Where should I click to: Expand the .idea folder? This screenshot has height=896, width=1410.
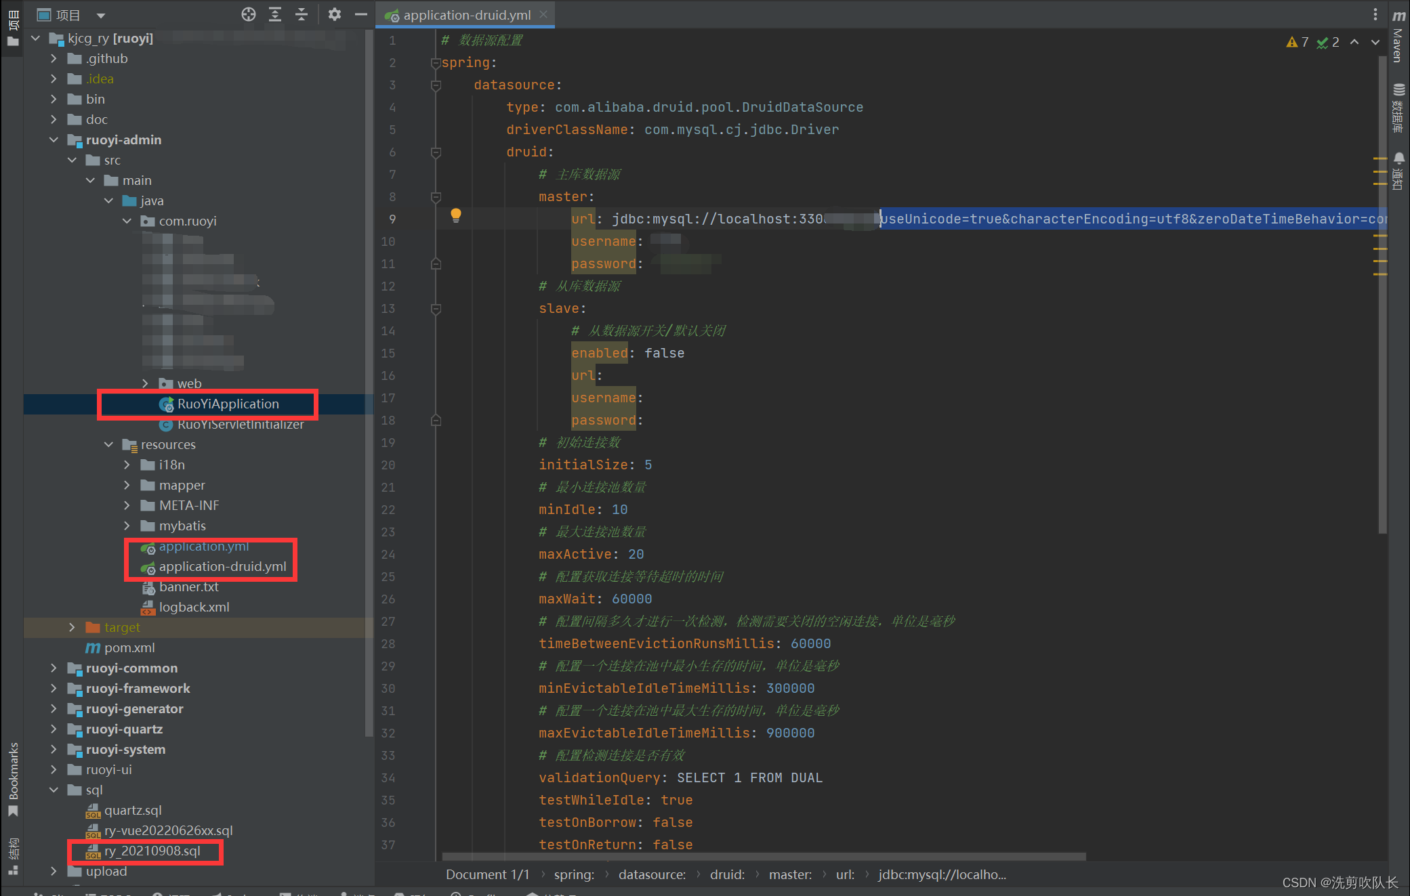[x=54, y=79]
